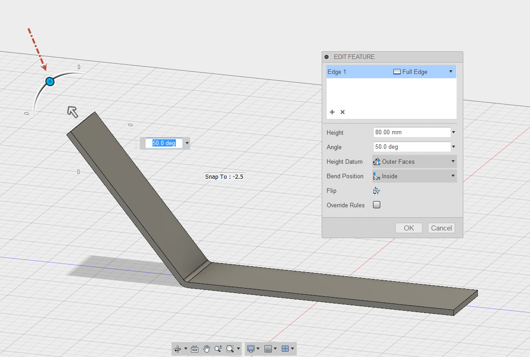
Task: Open the Height Datum dropdown
Action: point(414,161)
